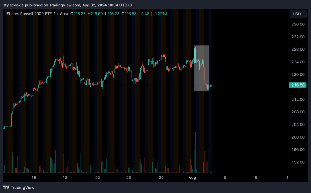Click the TradingView wordmark text at bottom
The width and height of the screenshot is (311, 193).
point(22,188)
